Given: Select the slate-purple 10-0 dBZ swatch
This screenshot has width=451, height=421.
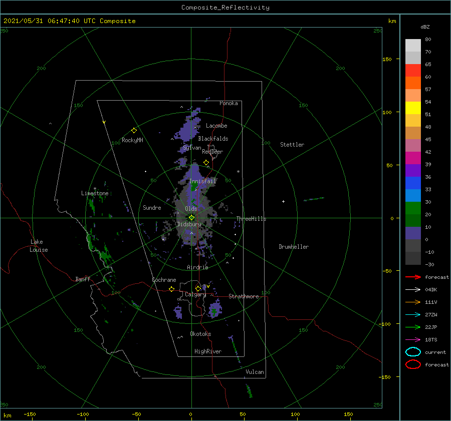Looking at the screenshot, I should (x=413, y=233).
